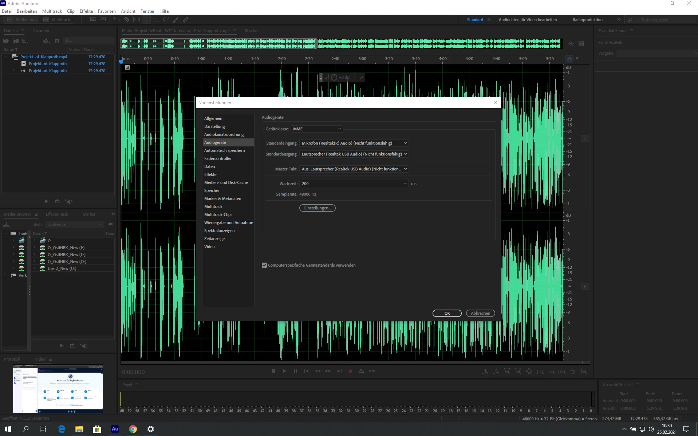This screenshot has width=698, height=436.
Task: Move playhead to previous with transport button
Action: 306,371
